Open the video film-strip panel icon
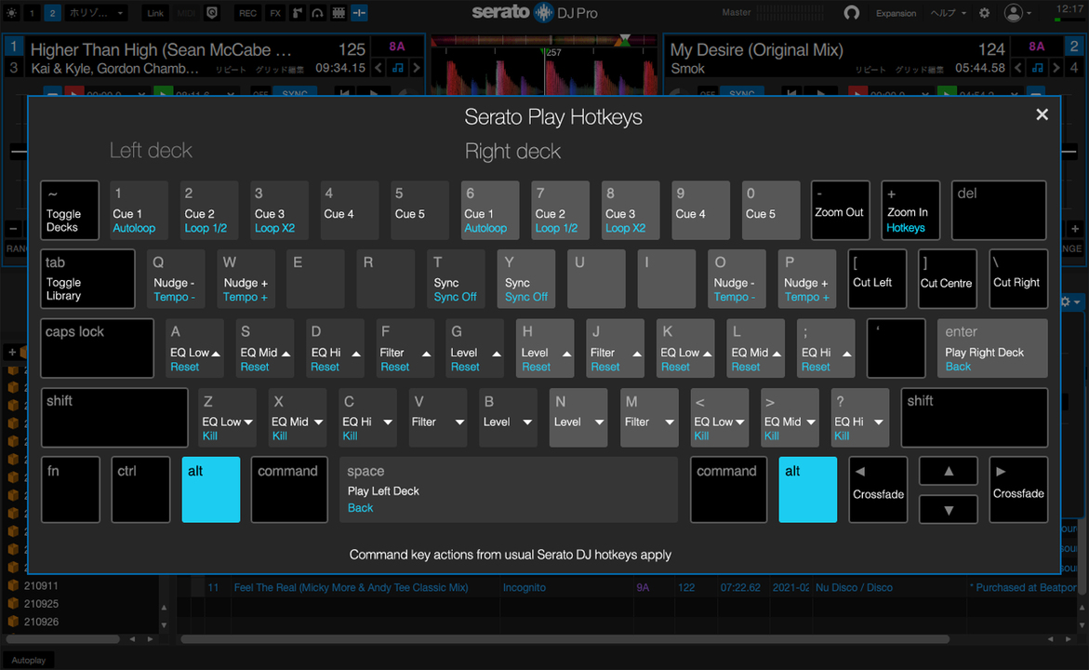Image resolution: width=1089 pixels, height=670 pixels. (x=339, y=12)
